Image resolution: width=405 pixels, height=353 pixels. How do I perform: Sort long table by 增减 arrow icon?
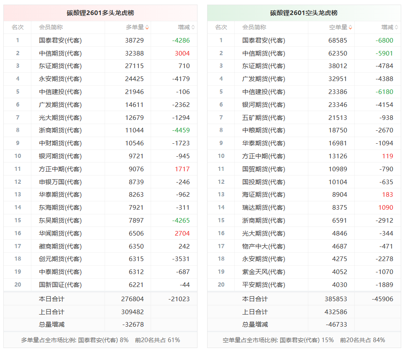[193, 27]
